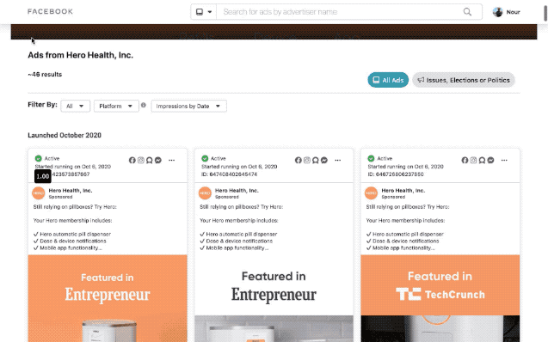Open the ad category dropdown in search bar
This screenshot has height=342, width=548.
tap(204, 12)
